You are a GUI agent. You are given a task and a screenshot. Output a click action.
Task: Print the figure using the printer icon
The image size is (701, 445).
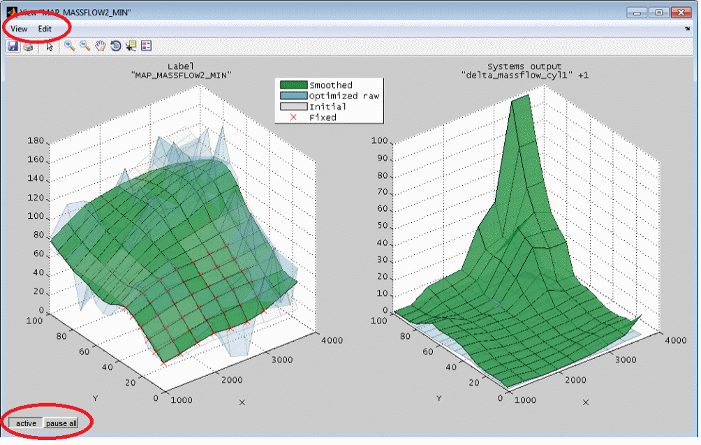[28, 46]
